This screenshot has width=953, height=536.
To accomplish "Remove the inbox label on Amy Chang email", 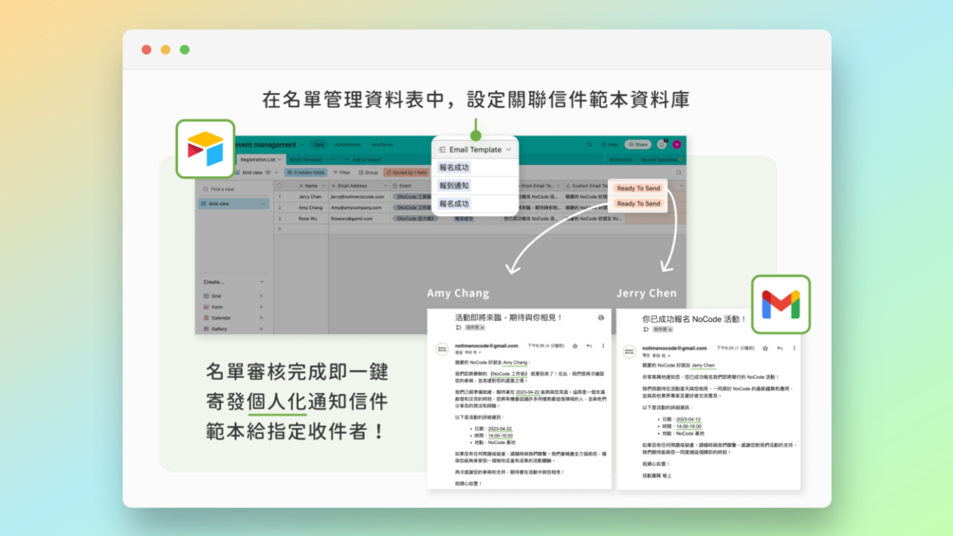I will [483, 328].
